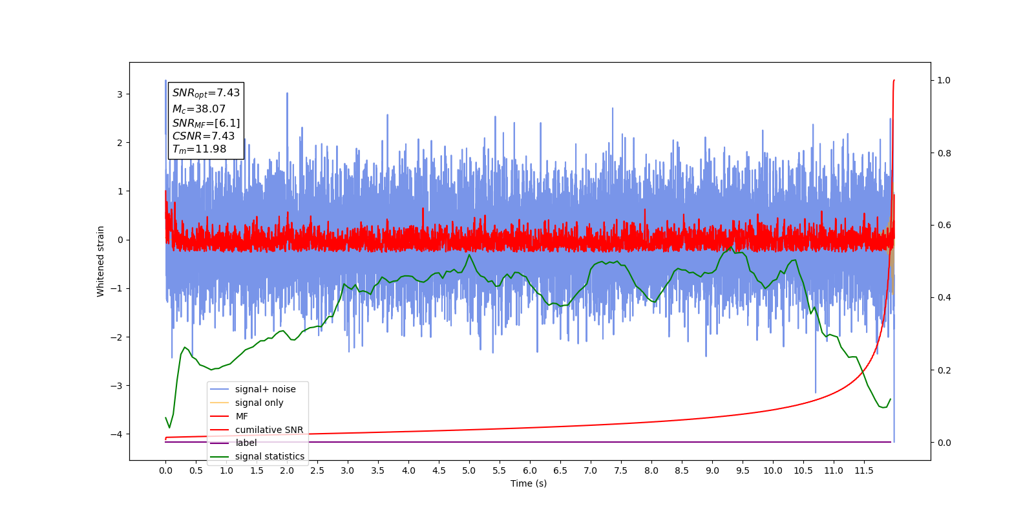Click x-axis tick label 3.5

(x=378, y=470)
